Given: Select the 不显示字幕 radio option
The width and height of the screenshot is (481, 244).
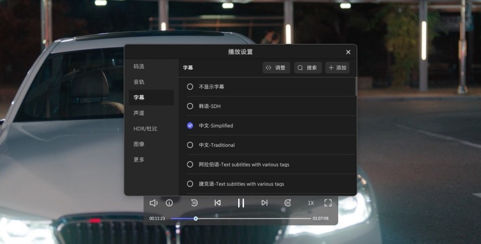Looking at the screenshot, I should click(190, 87).
